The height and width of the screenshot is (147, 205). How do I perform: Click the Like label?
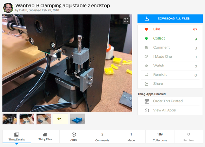157,29
